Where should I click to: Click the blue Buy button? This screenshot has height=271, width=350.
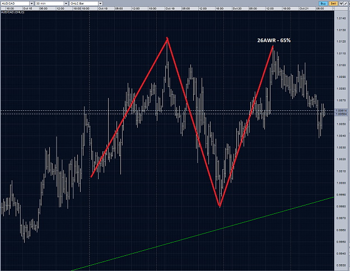[323, 3]
